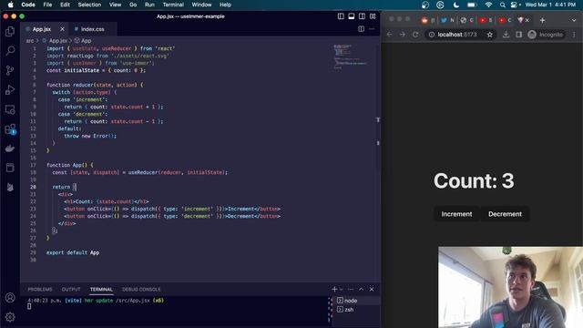The height and width of the screenshot is (328, 583).
Task: Click the 'App' symbol breadcrumb
Action: point(86,40)
